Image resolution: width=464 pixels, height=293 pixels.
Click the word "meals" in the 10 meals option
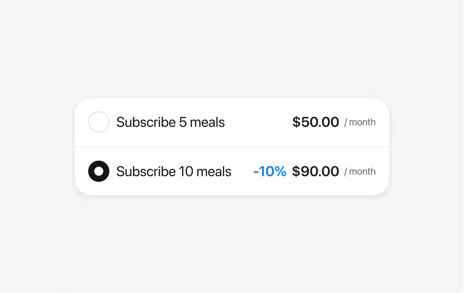point(214,172)
